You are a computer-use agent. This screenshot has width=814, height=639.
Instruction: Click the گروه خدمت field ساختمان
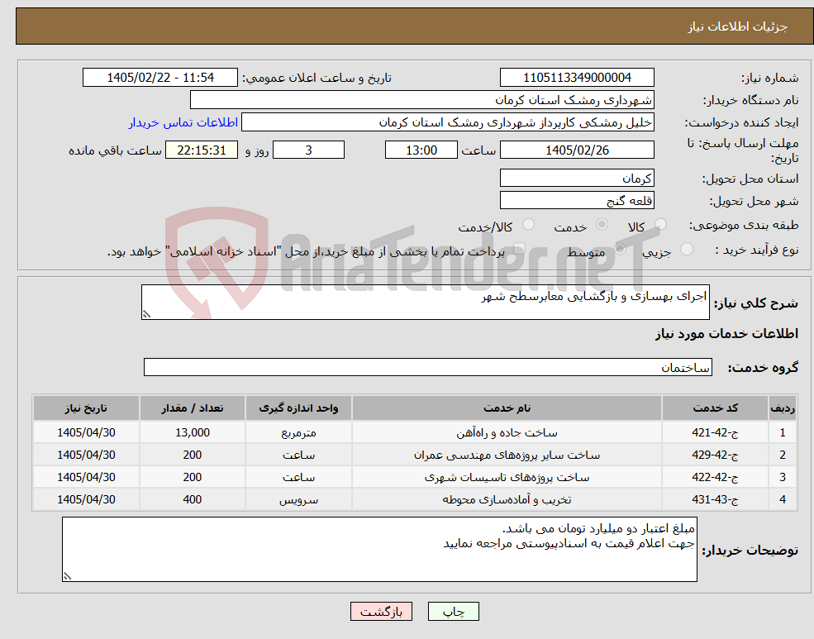(x=428, y=367)
